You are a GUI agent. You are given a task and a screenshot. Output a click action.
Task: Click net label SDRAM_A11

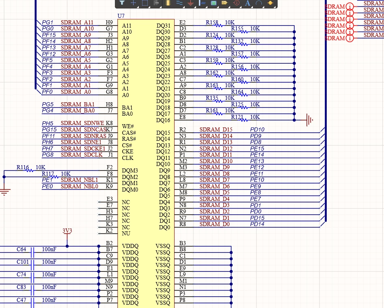[77, 22]
